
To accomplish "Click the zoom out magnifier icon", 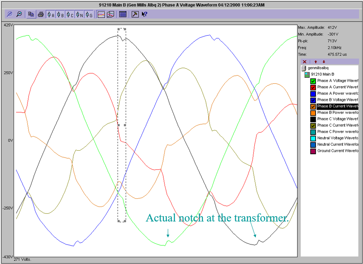I will pos(19,14).
